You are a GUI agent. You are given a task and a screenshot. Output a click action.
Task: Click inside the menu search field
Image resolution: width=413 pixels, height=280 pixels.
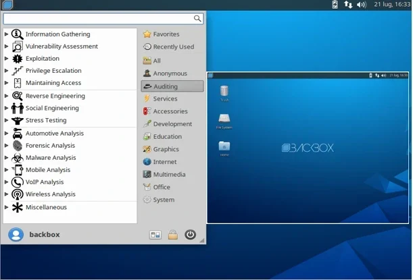pyautogui.click(x=103, y=18)
